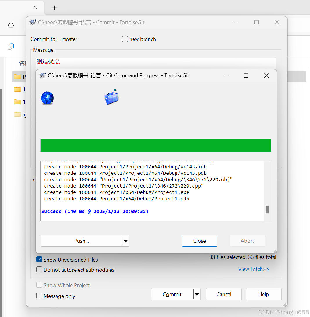Uncheck Show Unversioned Files
The image size is (310, 317).
(x=39, y=260)
